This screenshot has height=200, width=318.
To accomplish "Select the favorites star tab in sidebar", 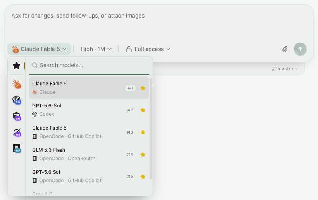I will click(x=17, y=65).
